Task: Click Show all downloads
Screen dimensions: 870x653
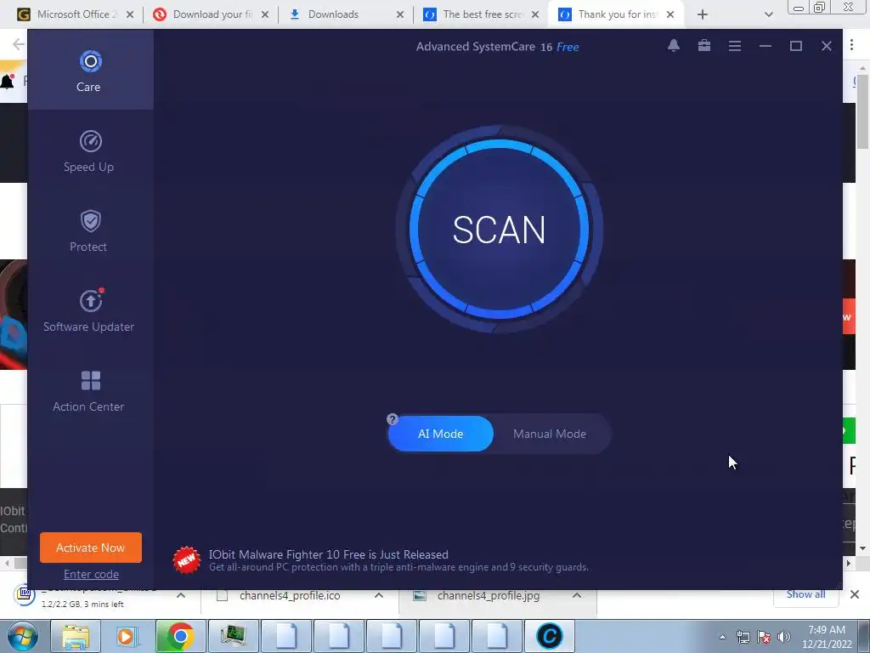Action: 805,594
